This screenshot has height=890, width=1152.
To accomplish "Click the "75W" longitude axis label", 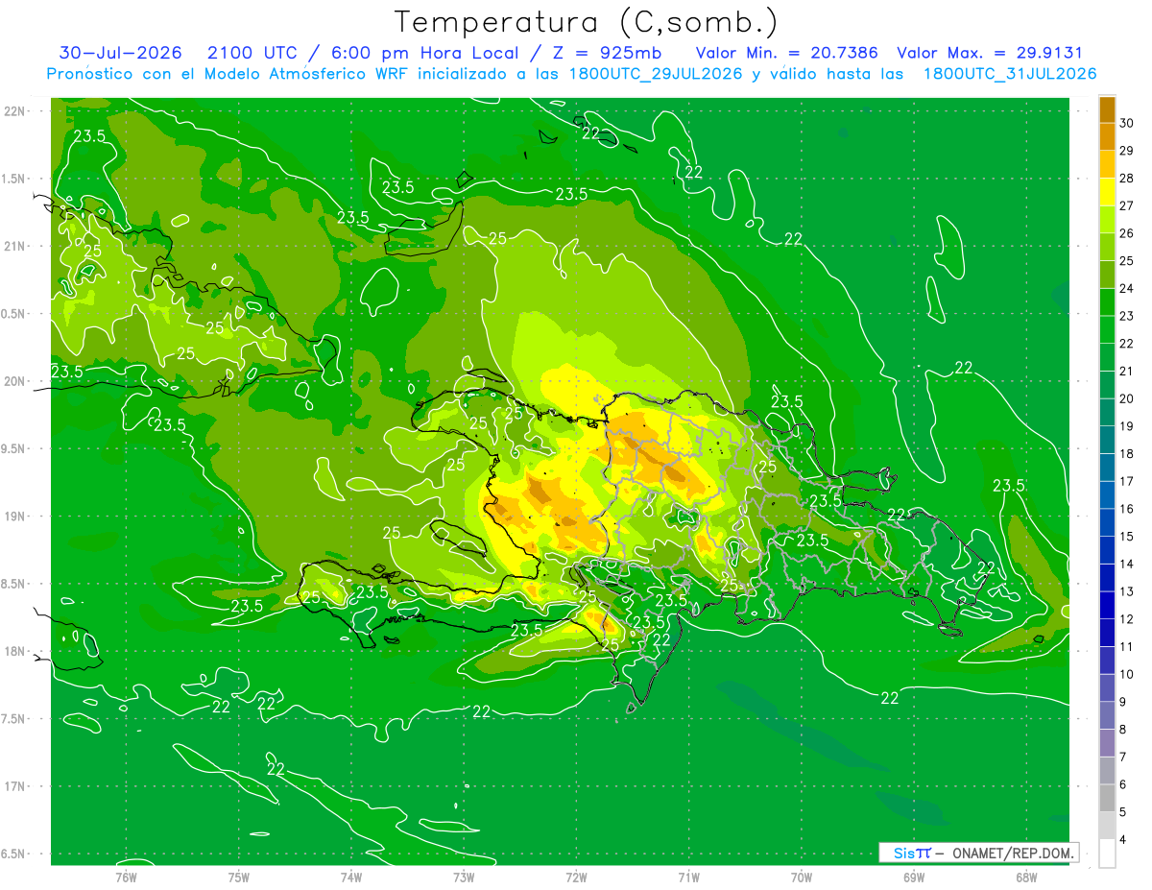I will (x=239, y=877).
